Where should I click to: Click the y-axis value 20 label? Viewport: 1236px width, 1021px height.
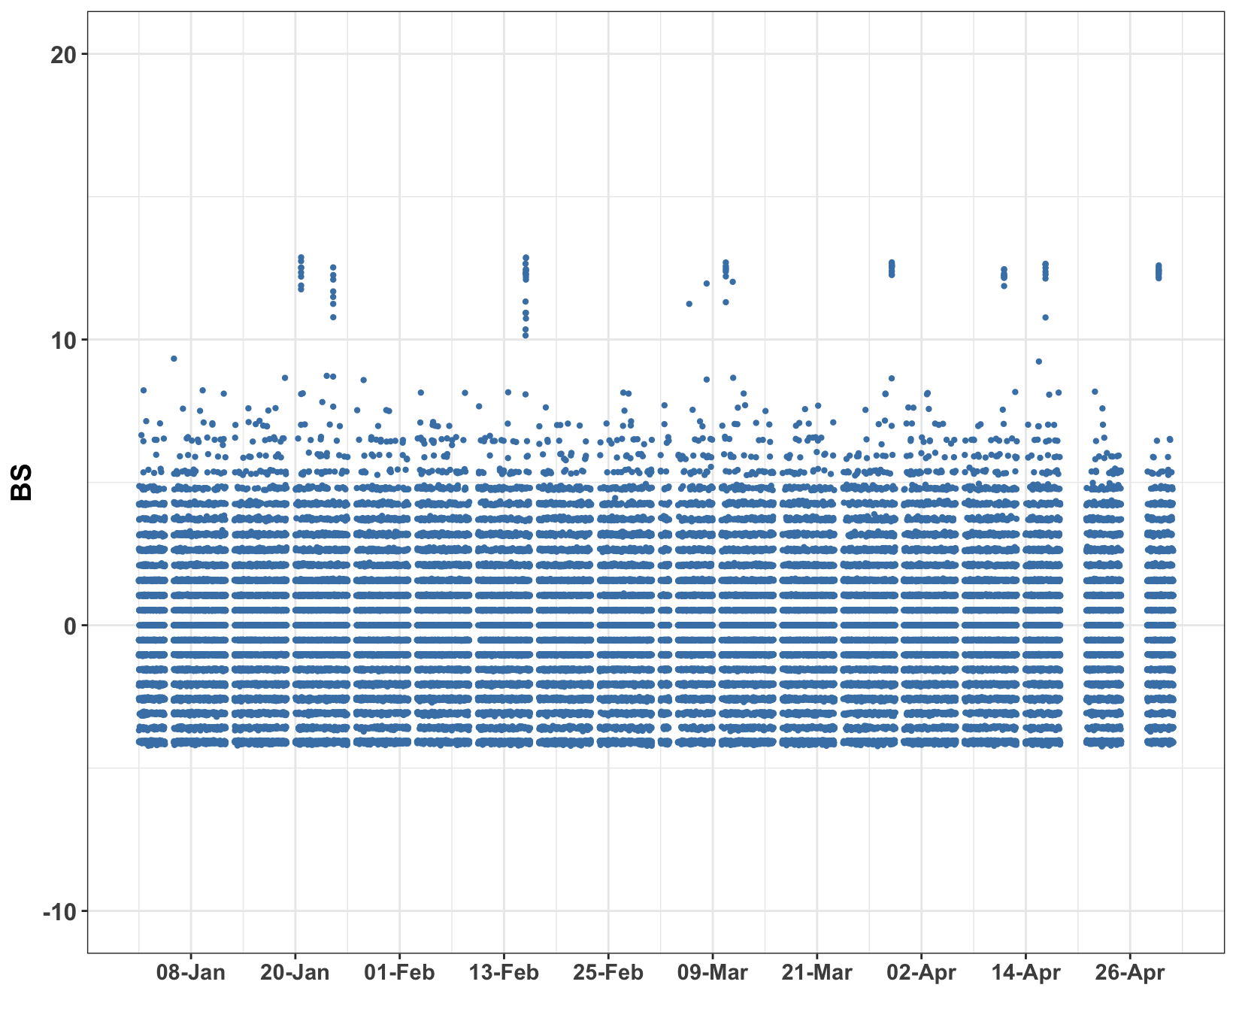[65, 54]
